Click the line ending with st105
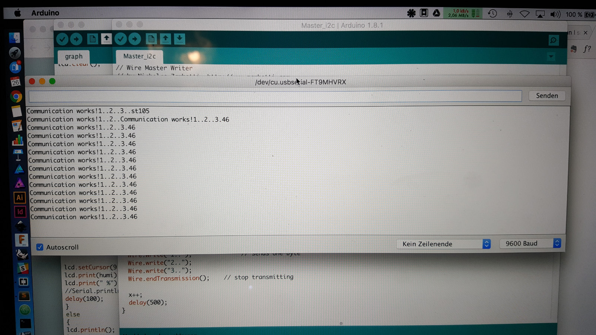This screenshot has width=596, height=335. [x=88, y=111]
